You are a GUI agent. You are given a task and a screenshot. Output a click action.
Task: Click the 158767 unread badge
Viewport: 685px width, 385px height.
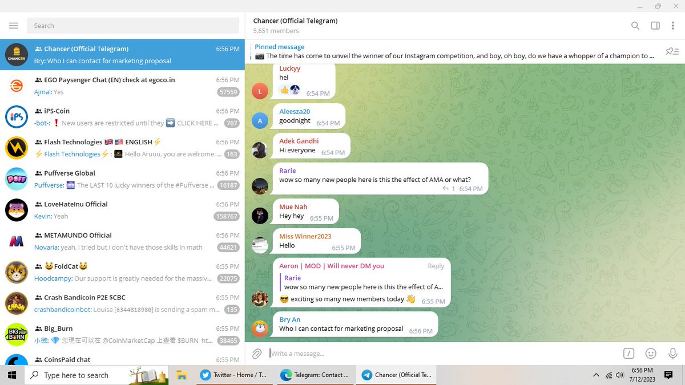tap(227, 216)
